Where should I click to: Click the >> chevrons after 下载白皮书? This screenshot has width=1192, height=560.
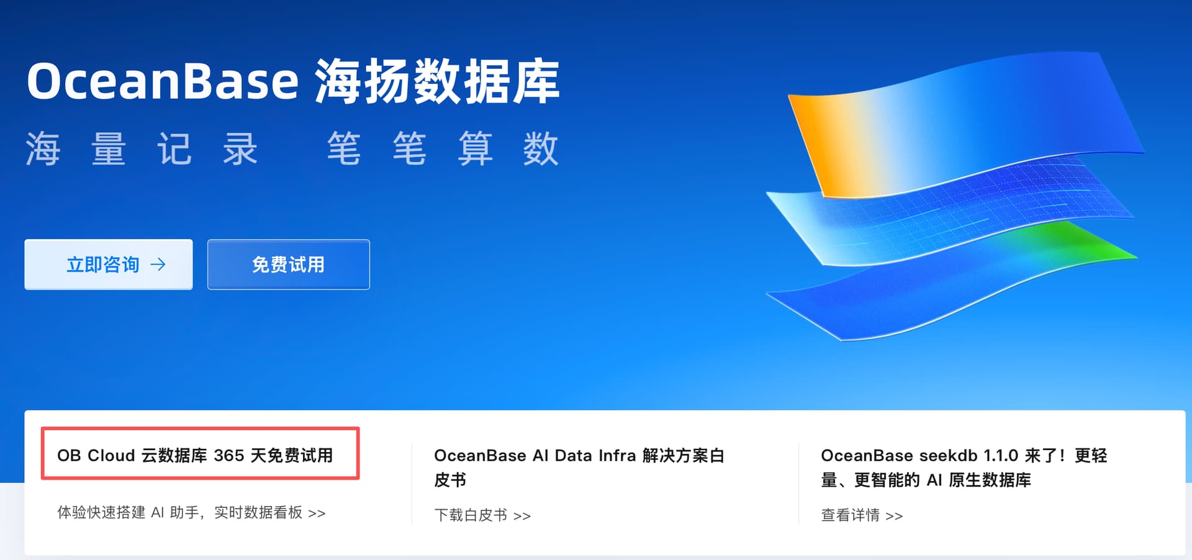click(x=522, y=516)
